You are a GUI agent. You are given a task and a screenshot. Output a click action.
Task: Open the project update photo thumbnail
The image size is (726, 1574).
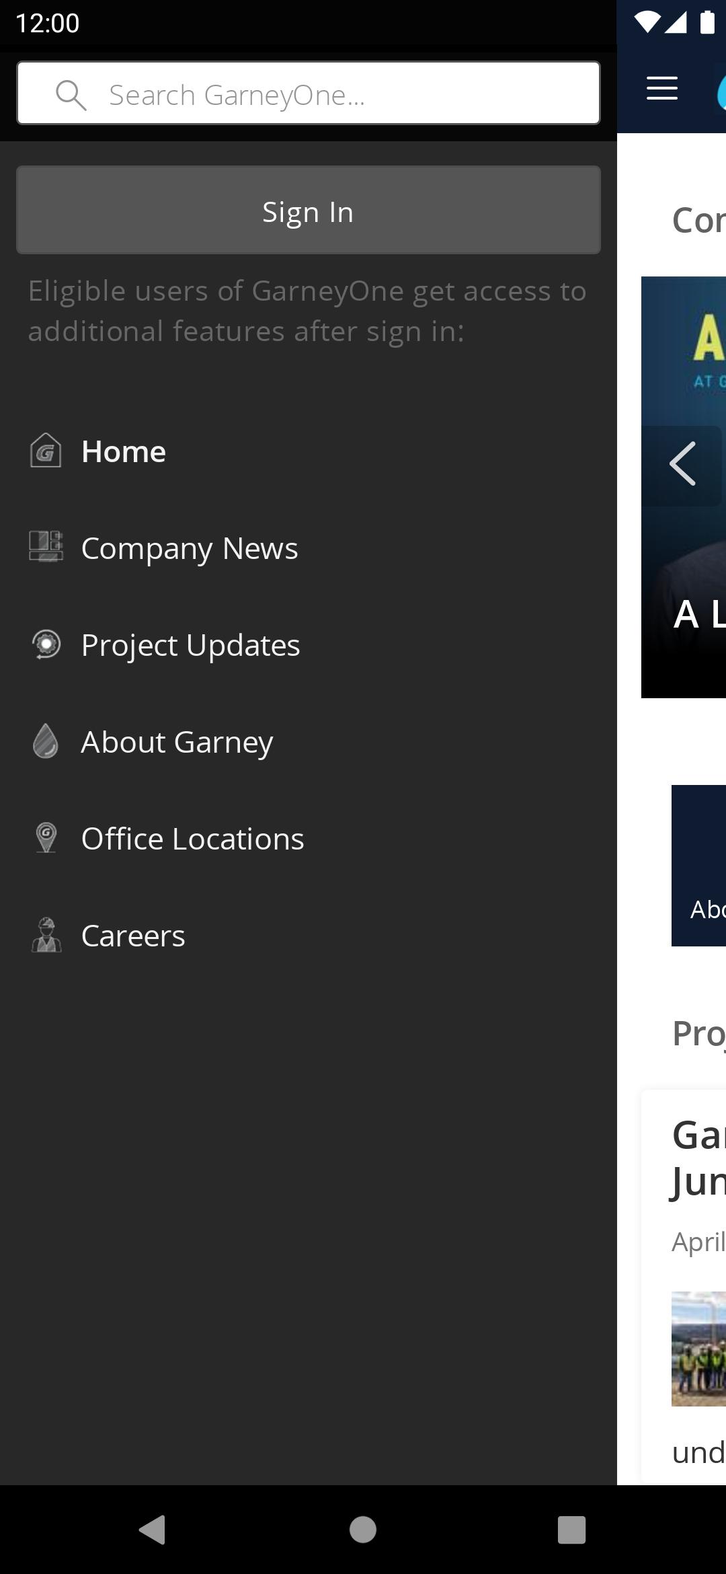[x=698, y=1349]
